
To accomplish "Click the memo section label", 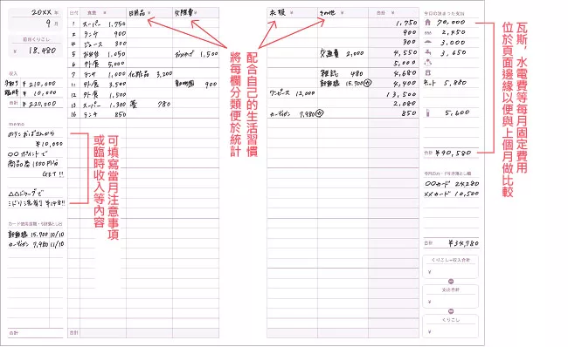I will click(x=17, y=124).
